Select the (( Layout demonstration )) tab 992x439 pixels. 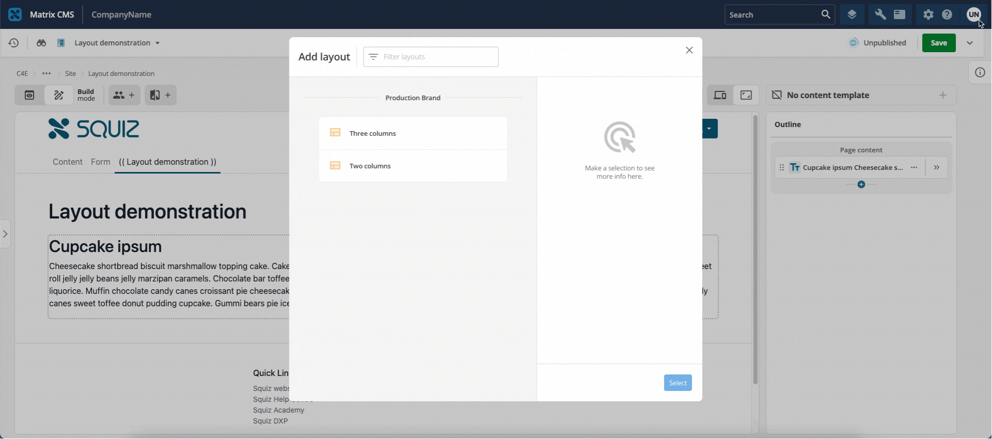167,162
